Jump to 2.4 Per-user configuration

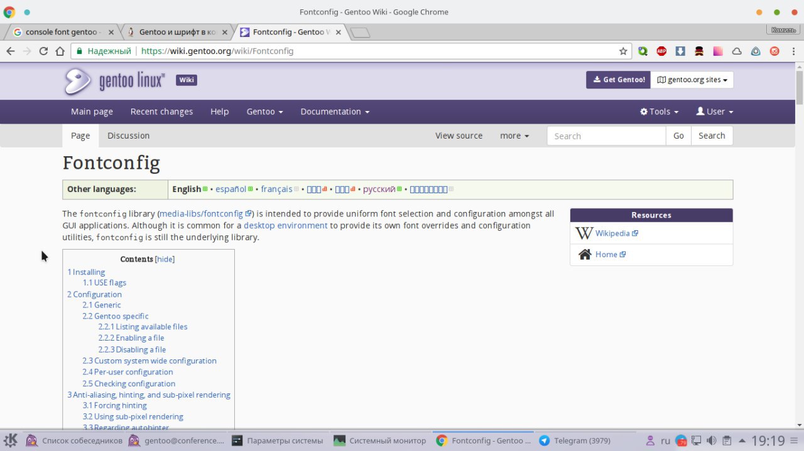[x=128, y=372]
